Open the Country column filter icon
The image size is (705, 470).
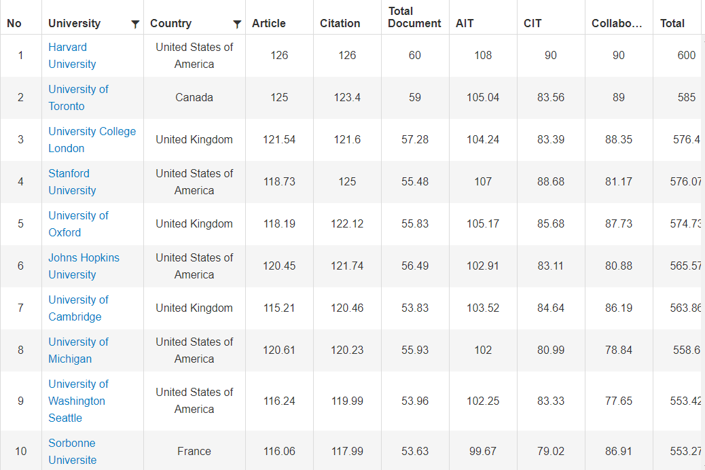tap(237, 24)
